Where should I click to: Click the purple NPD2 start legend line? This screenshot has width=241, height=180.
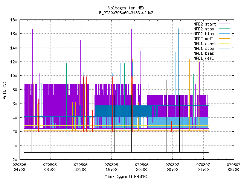tap(224, 24)
